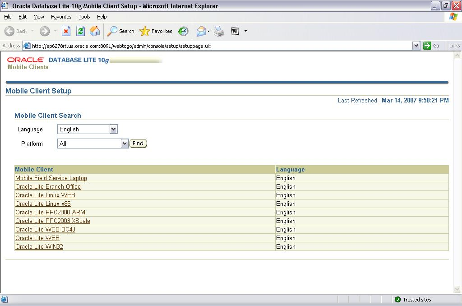
Task: Click the Mobile Client Setup heading
Action: [39, 91]
